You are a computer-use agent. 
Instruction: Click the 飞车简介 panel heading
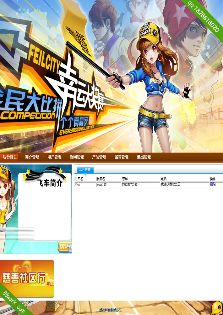pos(50,183)
